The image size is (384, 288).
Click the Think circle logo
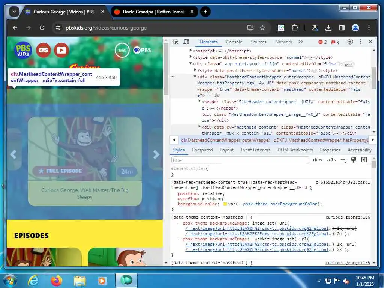[122, 50]
